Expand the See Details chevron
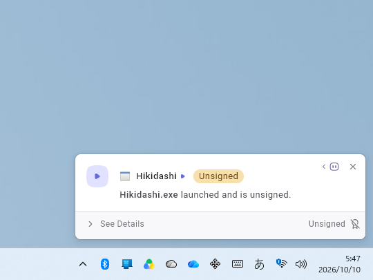373x280 pixels. [90, 224]
